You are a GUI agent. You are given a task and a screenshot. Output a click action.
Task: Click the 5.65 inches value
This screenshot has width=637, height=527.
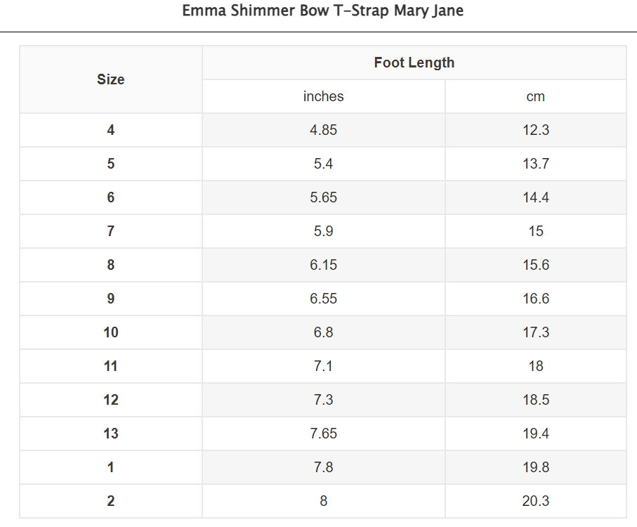323,198
